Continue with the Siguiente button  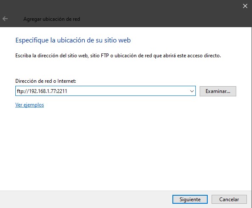190,200
